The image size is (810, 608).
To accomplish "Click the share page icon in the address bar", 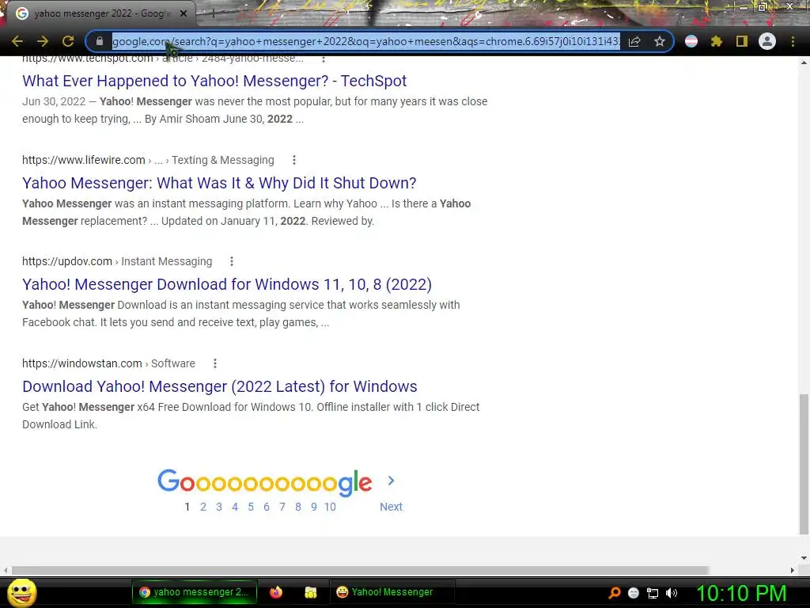I will 634,41.
